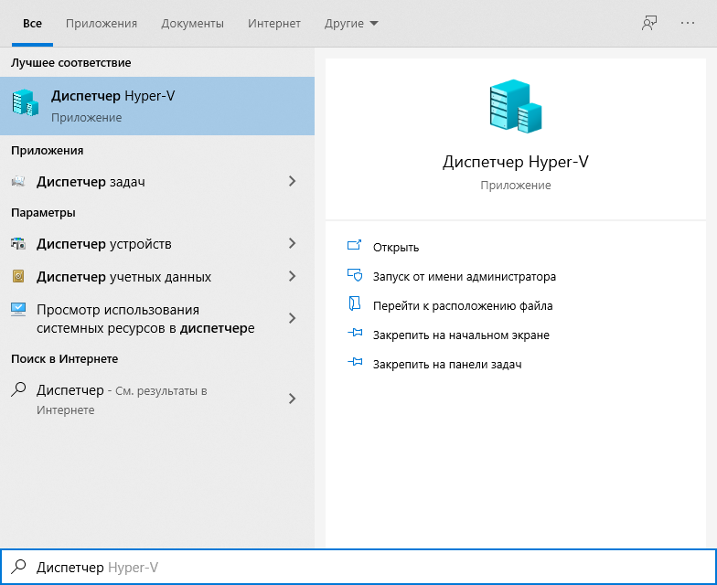Click the large Hyper-V Manager icon in preview pane
The width and height of the screenshot is (717, 585).
pyautogui.click(x=516, y=106)
